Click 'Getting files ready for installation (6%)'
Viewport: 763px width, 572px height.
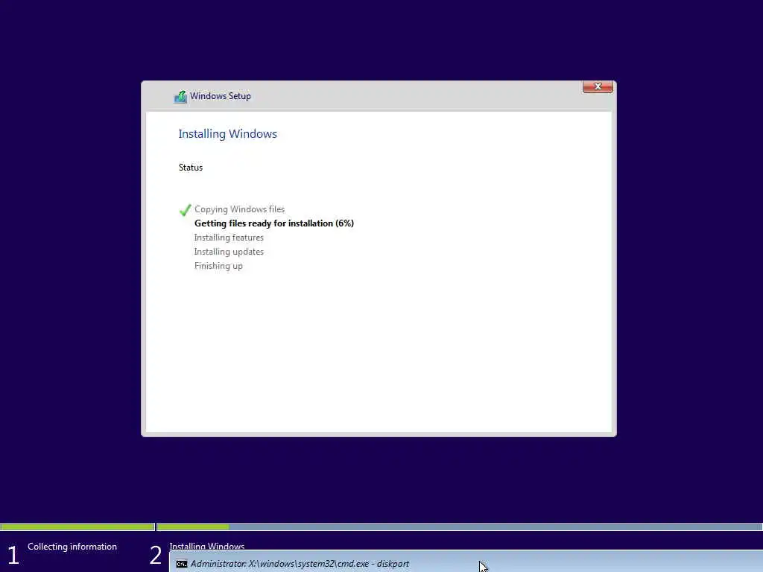coord(274,223)
